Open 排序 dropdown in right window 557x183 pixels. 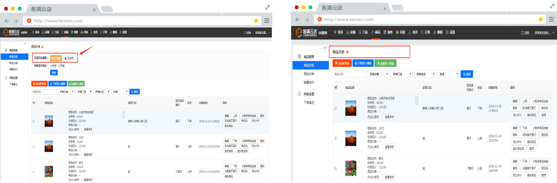point(448,74)
